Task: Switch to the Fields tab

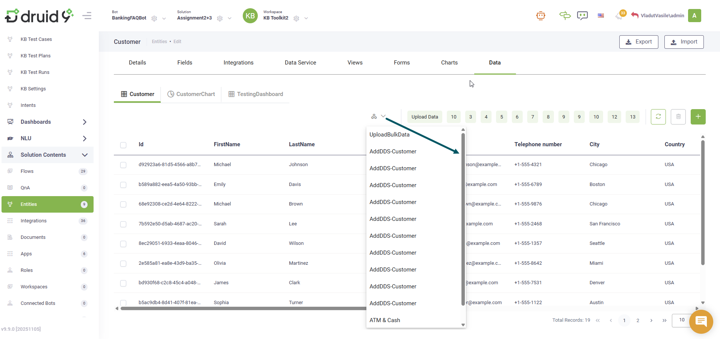Action: point(185,63)
